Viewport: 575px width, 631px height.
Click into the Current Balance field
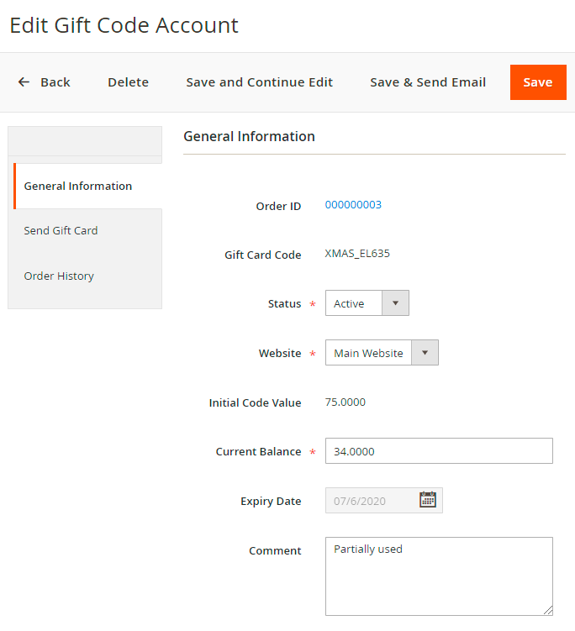click(x=438, y=451)
